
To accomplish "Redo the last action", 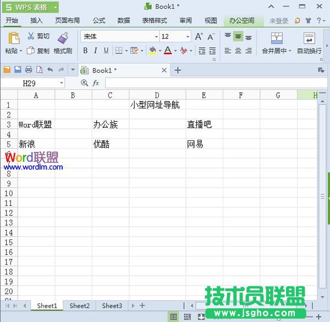I will [x=61, y=69].
